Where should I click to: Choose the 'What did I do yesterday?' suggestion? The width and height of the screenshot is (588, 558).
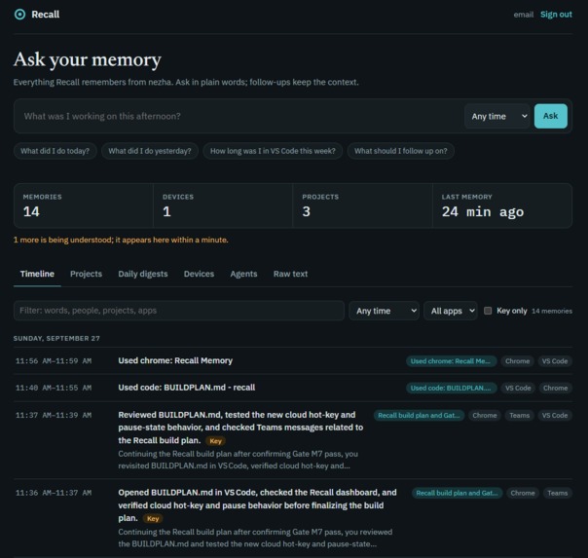pos(150,151)
